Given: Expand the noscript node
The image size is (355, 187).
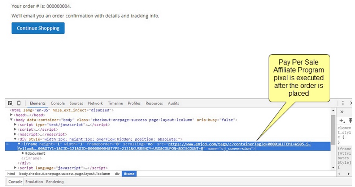Looking at the screenshot, I should 15,134.
